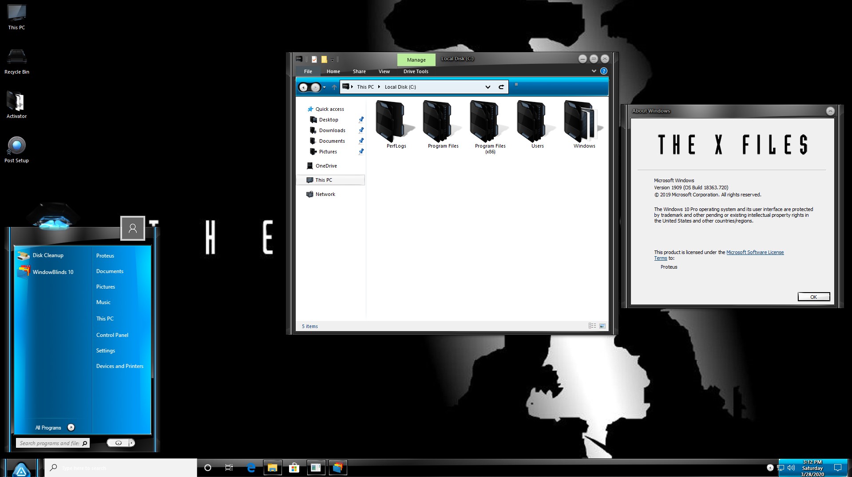Viewport: 852px width, 477px height.
Task: Select the Recycle Bin desktop icon
Action: click(16, 62)
